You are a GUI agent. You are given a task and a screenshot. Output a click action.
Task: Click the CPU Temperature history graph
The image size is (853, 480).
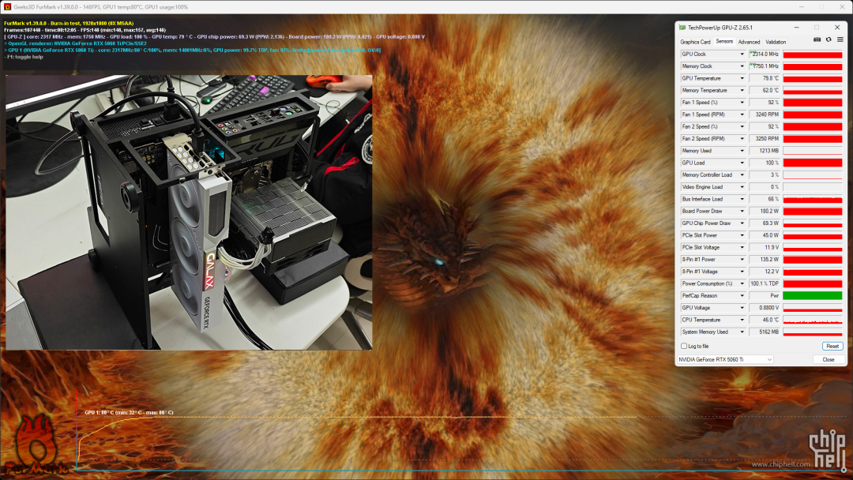point(813,320)
